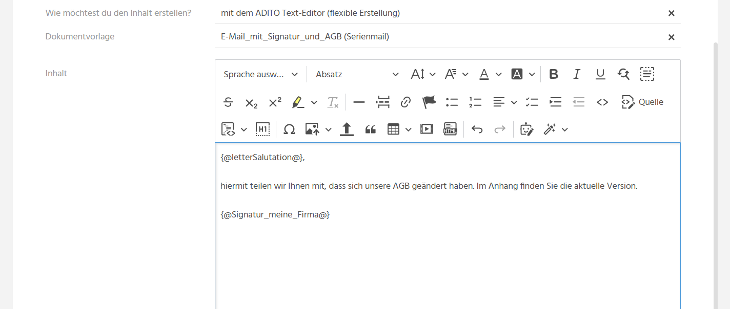Image resolution: width=730 pixels, height=309 pixels.
Task: Switch to Quelle source editing
Action: 642,102
